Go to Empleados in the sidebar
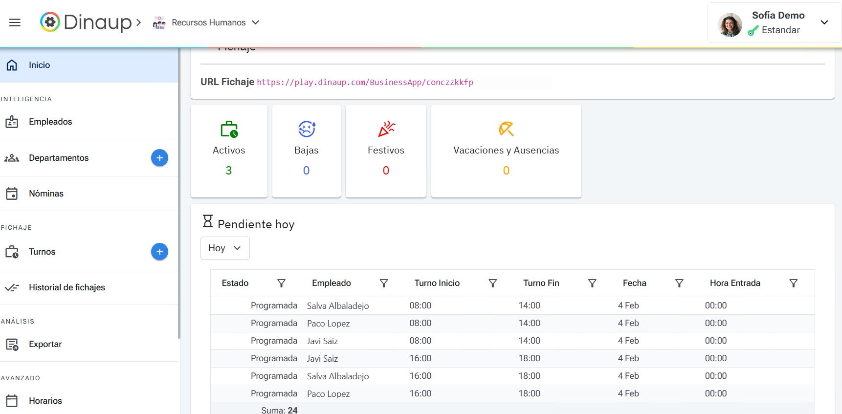Viewport: 842px width, 414px height. click(x=50, y=122)
